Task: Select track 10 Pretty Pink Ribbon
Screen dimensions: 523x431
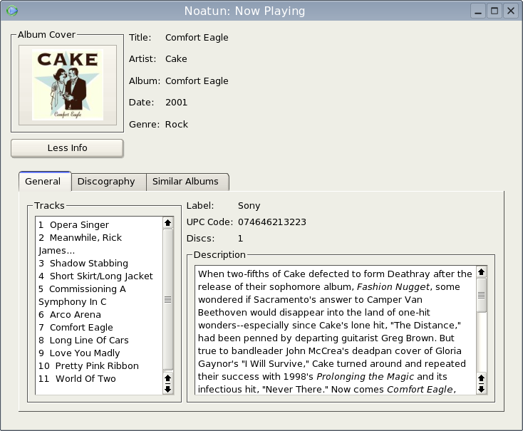Action: 88,366
